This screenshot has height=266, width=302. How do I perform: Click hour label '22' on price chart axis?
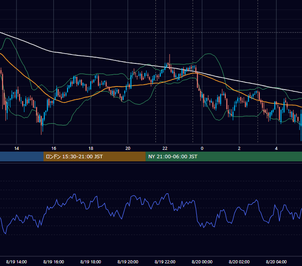point(165,149)
